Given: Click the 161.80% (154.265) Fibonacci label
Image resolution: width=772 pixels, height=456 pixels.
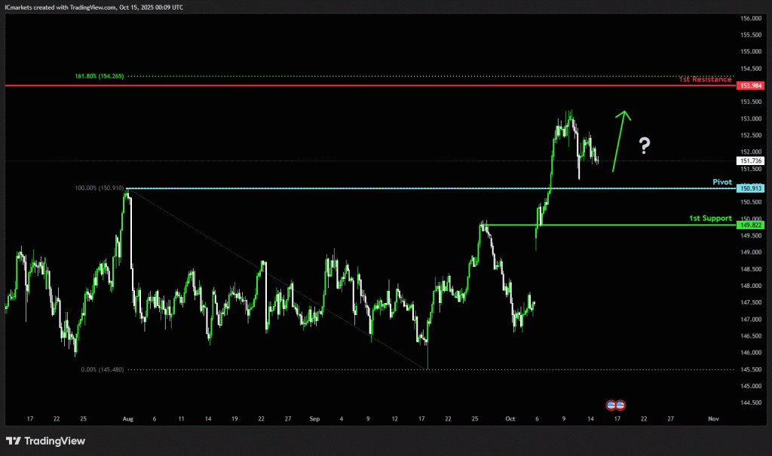Looking at the screenshot, I should pyautogui.click(x=99, y=76).
